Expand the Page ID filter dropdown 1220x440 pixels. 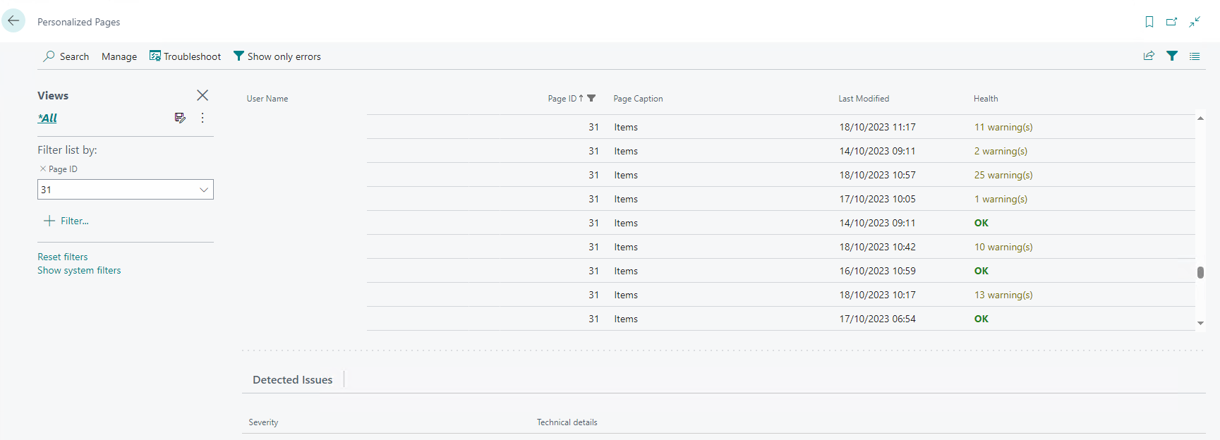pyautogui.click(x=203, y=190)
